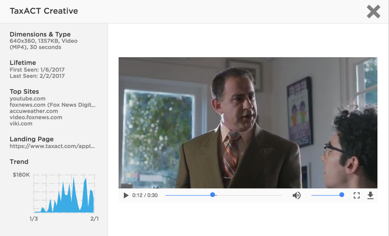389x236 pixels.
Task: Click the video frame to toggle playback
Action: click(x=248, y=123)
